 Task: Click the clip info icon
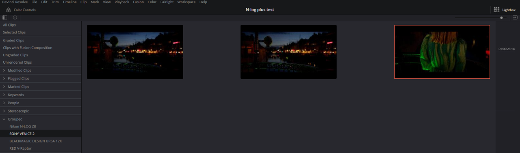click(x=15, y=18)
